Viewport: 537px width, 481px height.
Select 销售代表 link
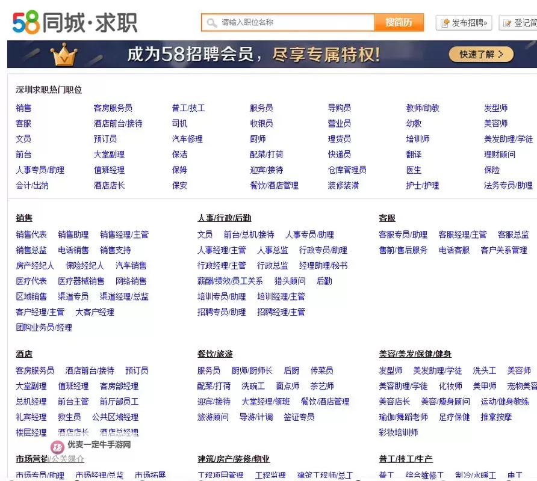click(31, 234)
